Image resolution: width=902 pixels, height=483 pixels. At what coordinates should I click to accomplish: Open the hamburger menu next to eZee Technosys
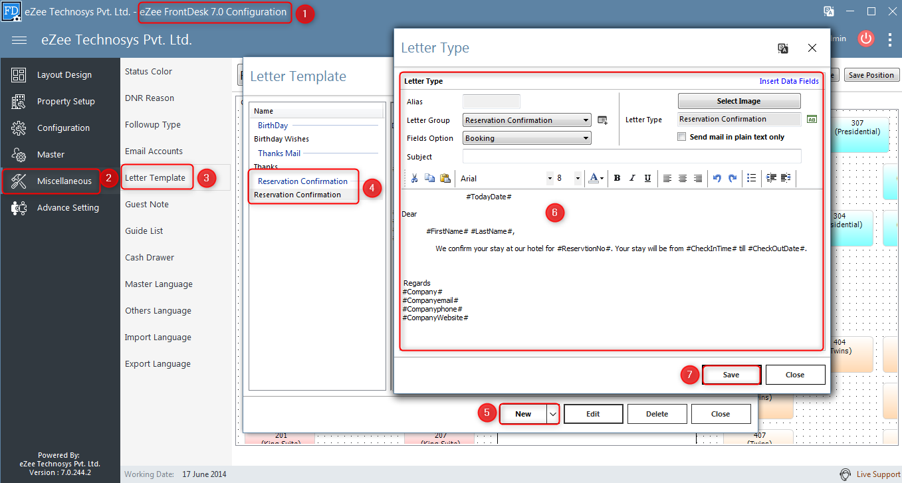[x=19, y=40]
